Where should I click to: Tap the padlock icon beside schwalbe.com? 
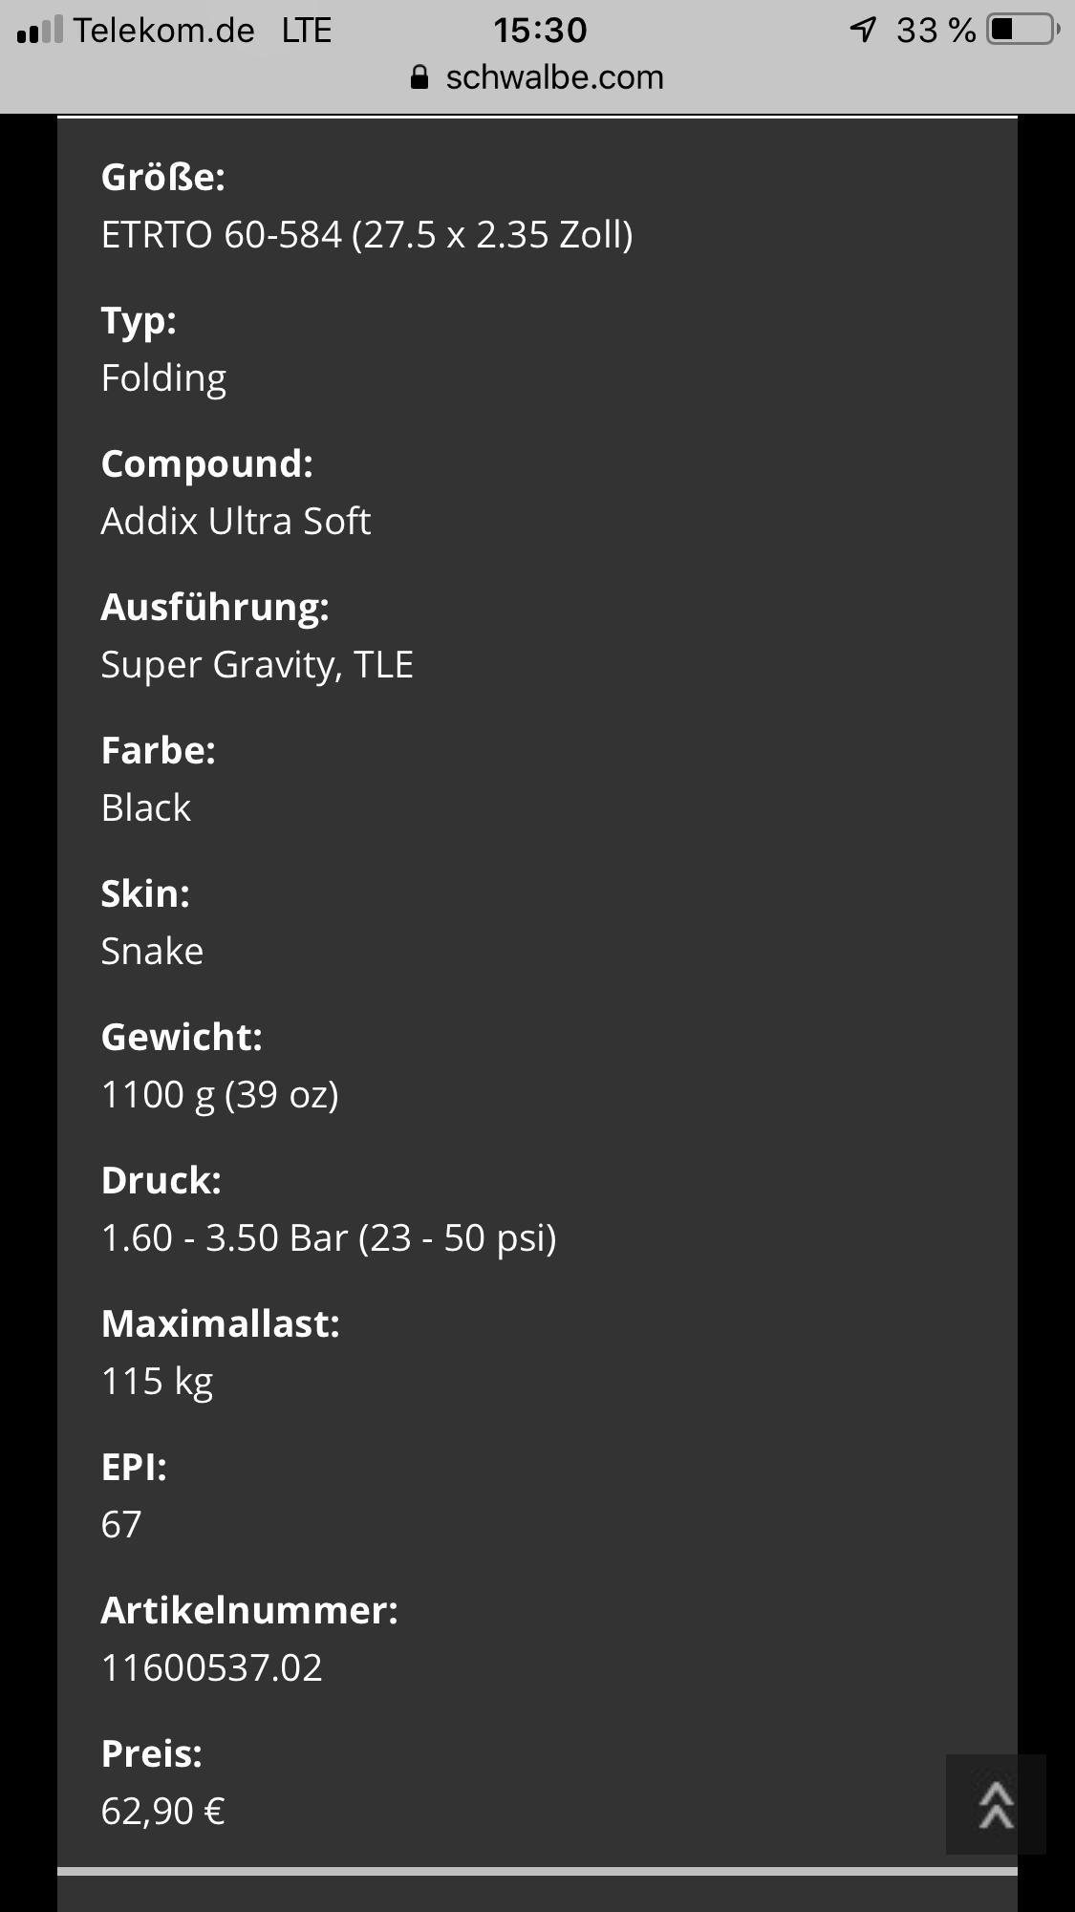point(419,77)
